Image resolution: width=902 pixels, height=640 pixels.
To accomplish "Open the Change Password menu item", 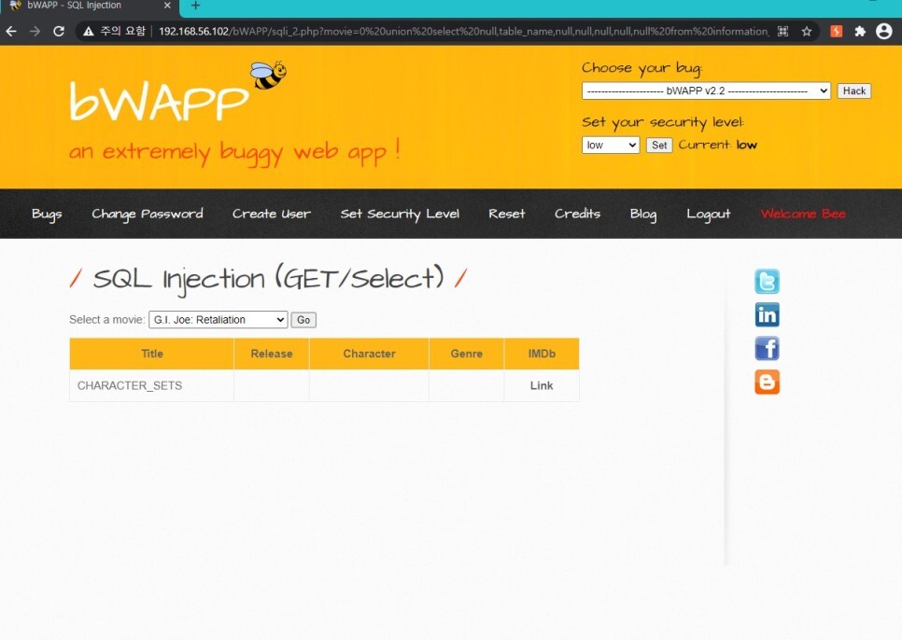I will pyautogui.click(x=148, y=214).
